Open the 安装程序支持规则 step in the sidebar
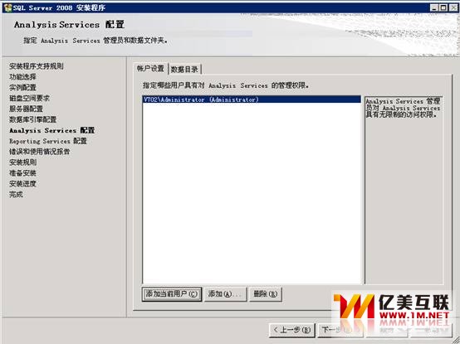Image resolution: width=460 pixels, height=344 pixels. (36, 66)
